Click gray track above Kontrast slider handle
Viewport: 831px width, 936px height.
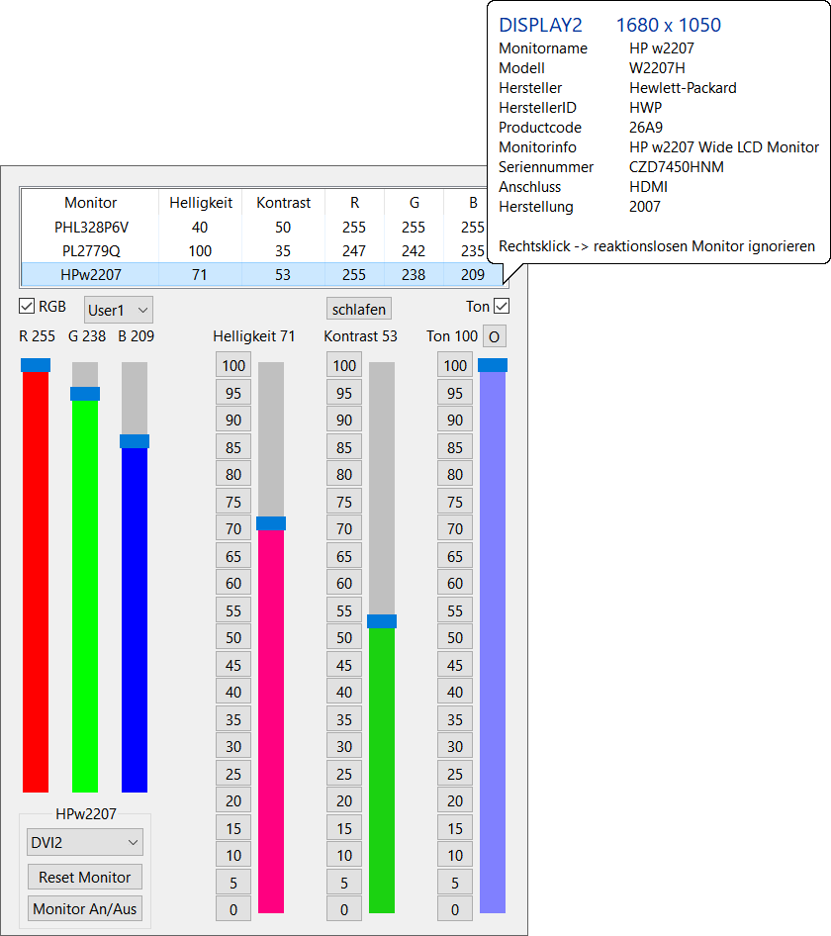click(382, 489)
